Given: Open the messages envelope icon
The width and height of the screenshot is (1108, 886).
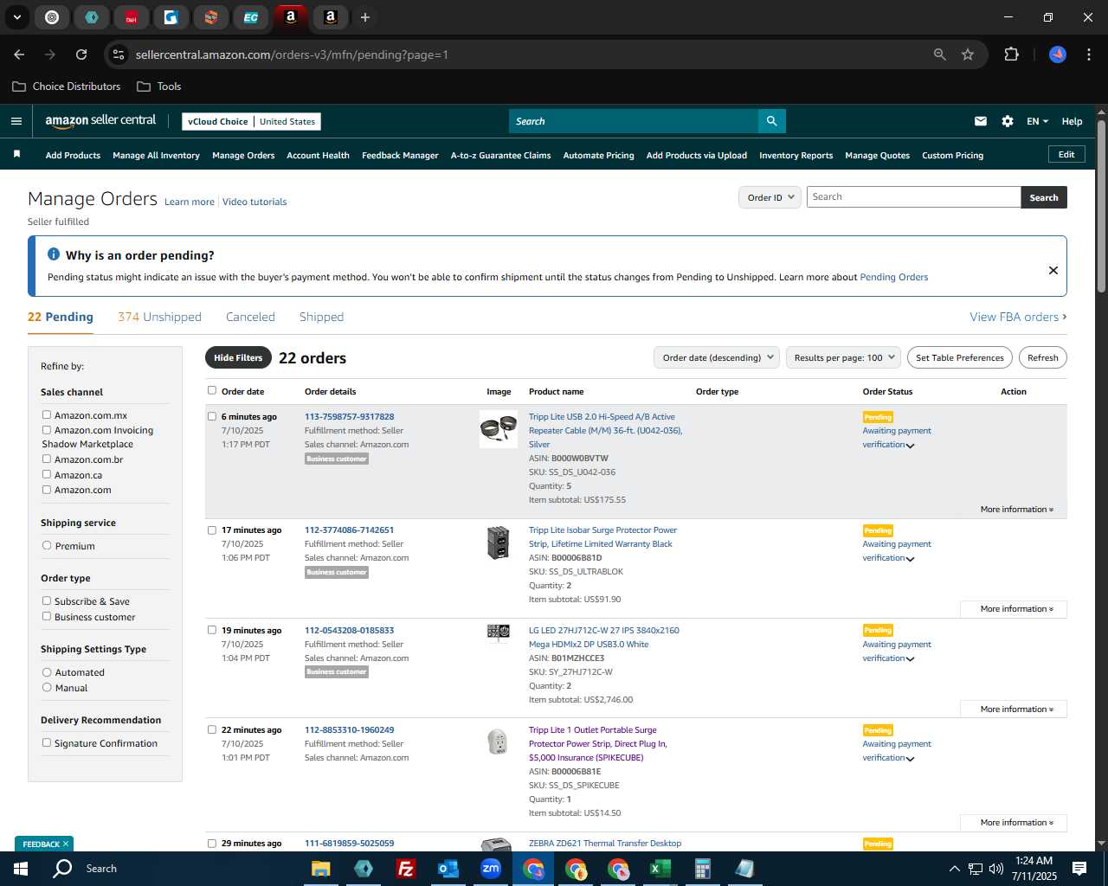Looking at the screenshot, I should pos(981,121).
